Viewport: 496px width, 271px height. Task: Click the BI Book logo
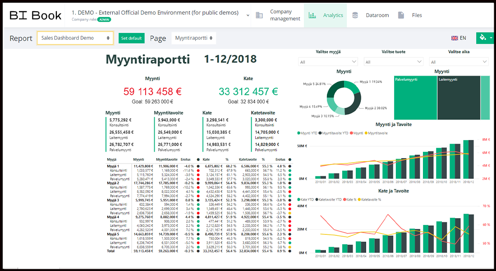pos(35,15)
